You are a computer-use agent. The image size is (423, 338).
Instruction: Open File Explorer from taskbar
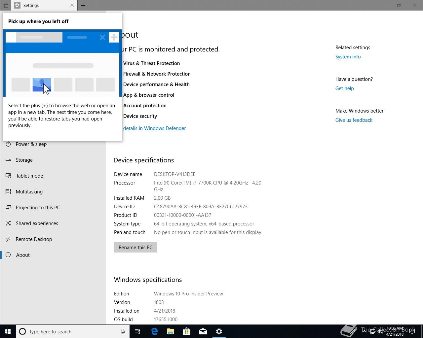tap(171, 331)
